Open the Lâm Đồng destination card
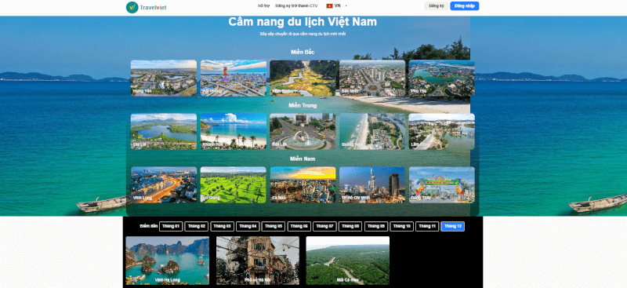Image resolution: width=627 pixels, height=288 pixels. (x=441, y=131)
